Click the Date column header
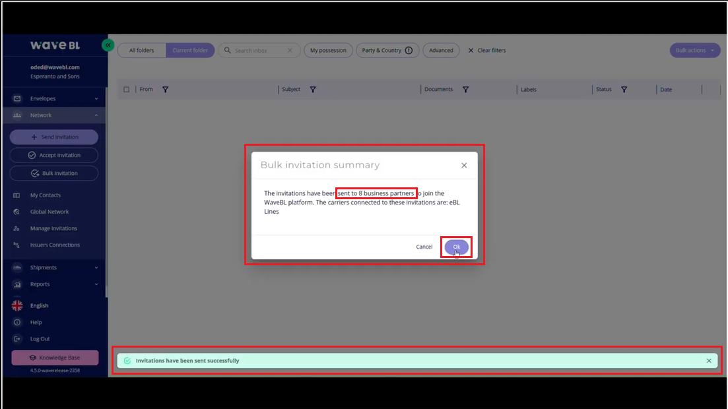Screen dimensions: 728x409 click(x=666, y=90)
